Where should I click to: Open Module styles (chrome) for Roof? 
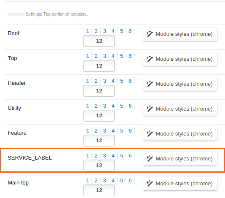click(x=180, y=34)
